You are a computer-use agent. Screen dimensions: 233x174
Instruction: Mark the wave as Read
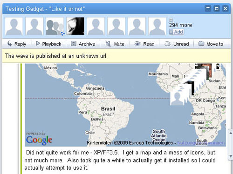tap(144, 44)
